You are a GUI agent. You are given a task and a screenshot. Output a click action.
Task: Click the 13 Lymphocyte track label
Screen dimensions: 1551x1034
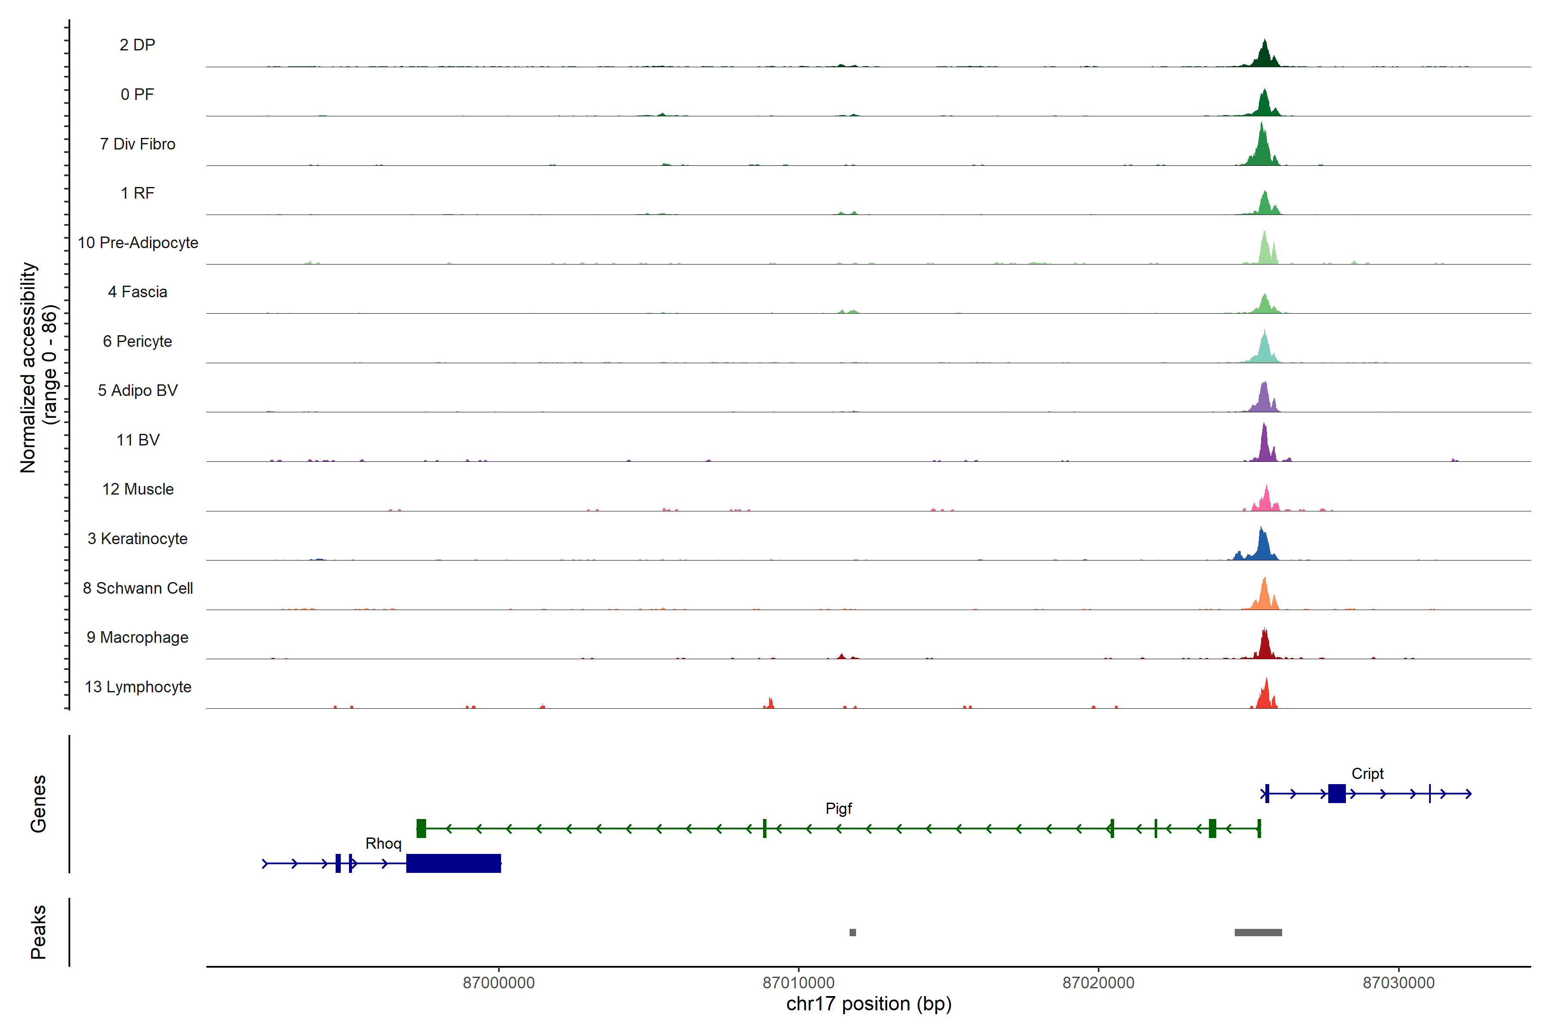coord(138,687)
